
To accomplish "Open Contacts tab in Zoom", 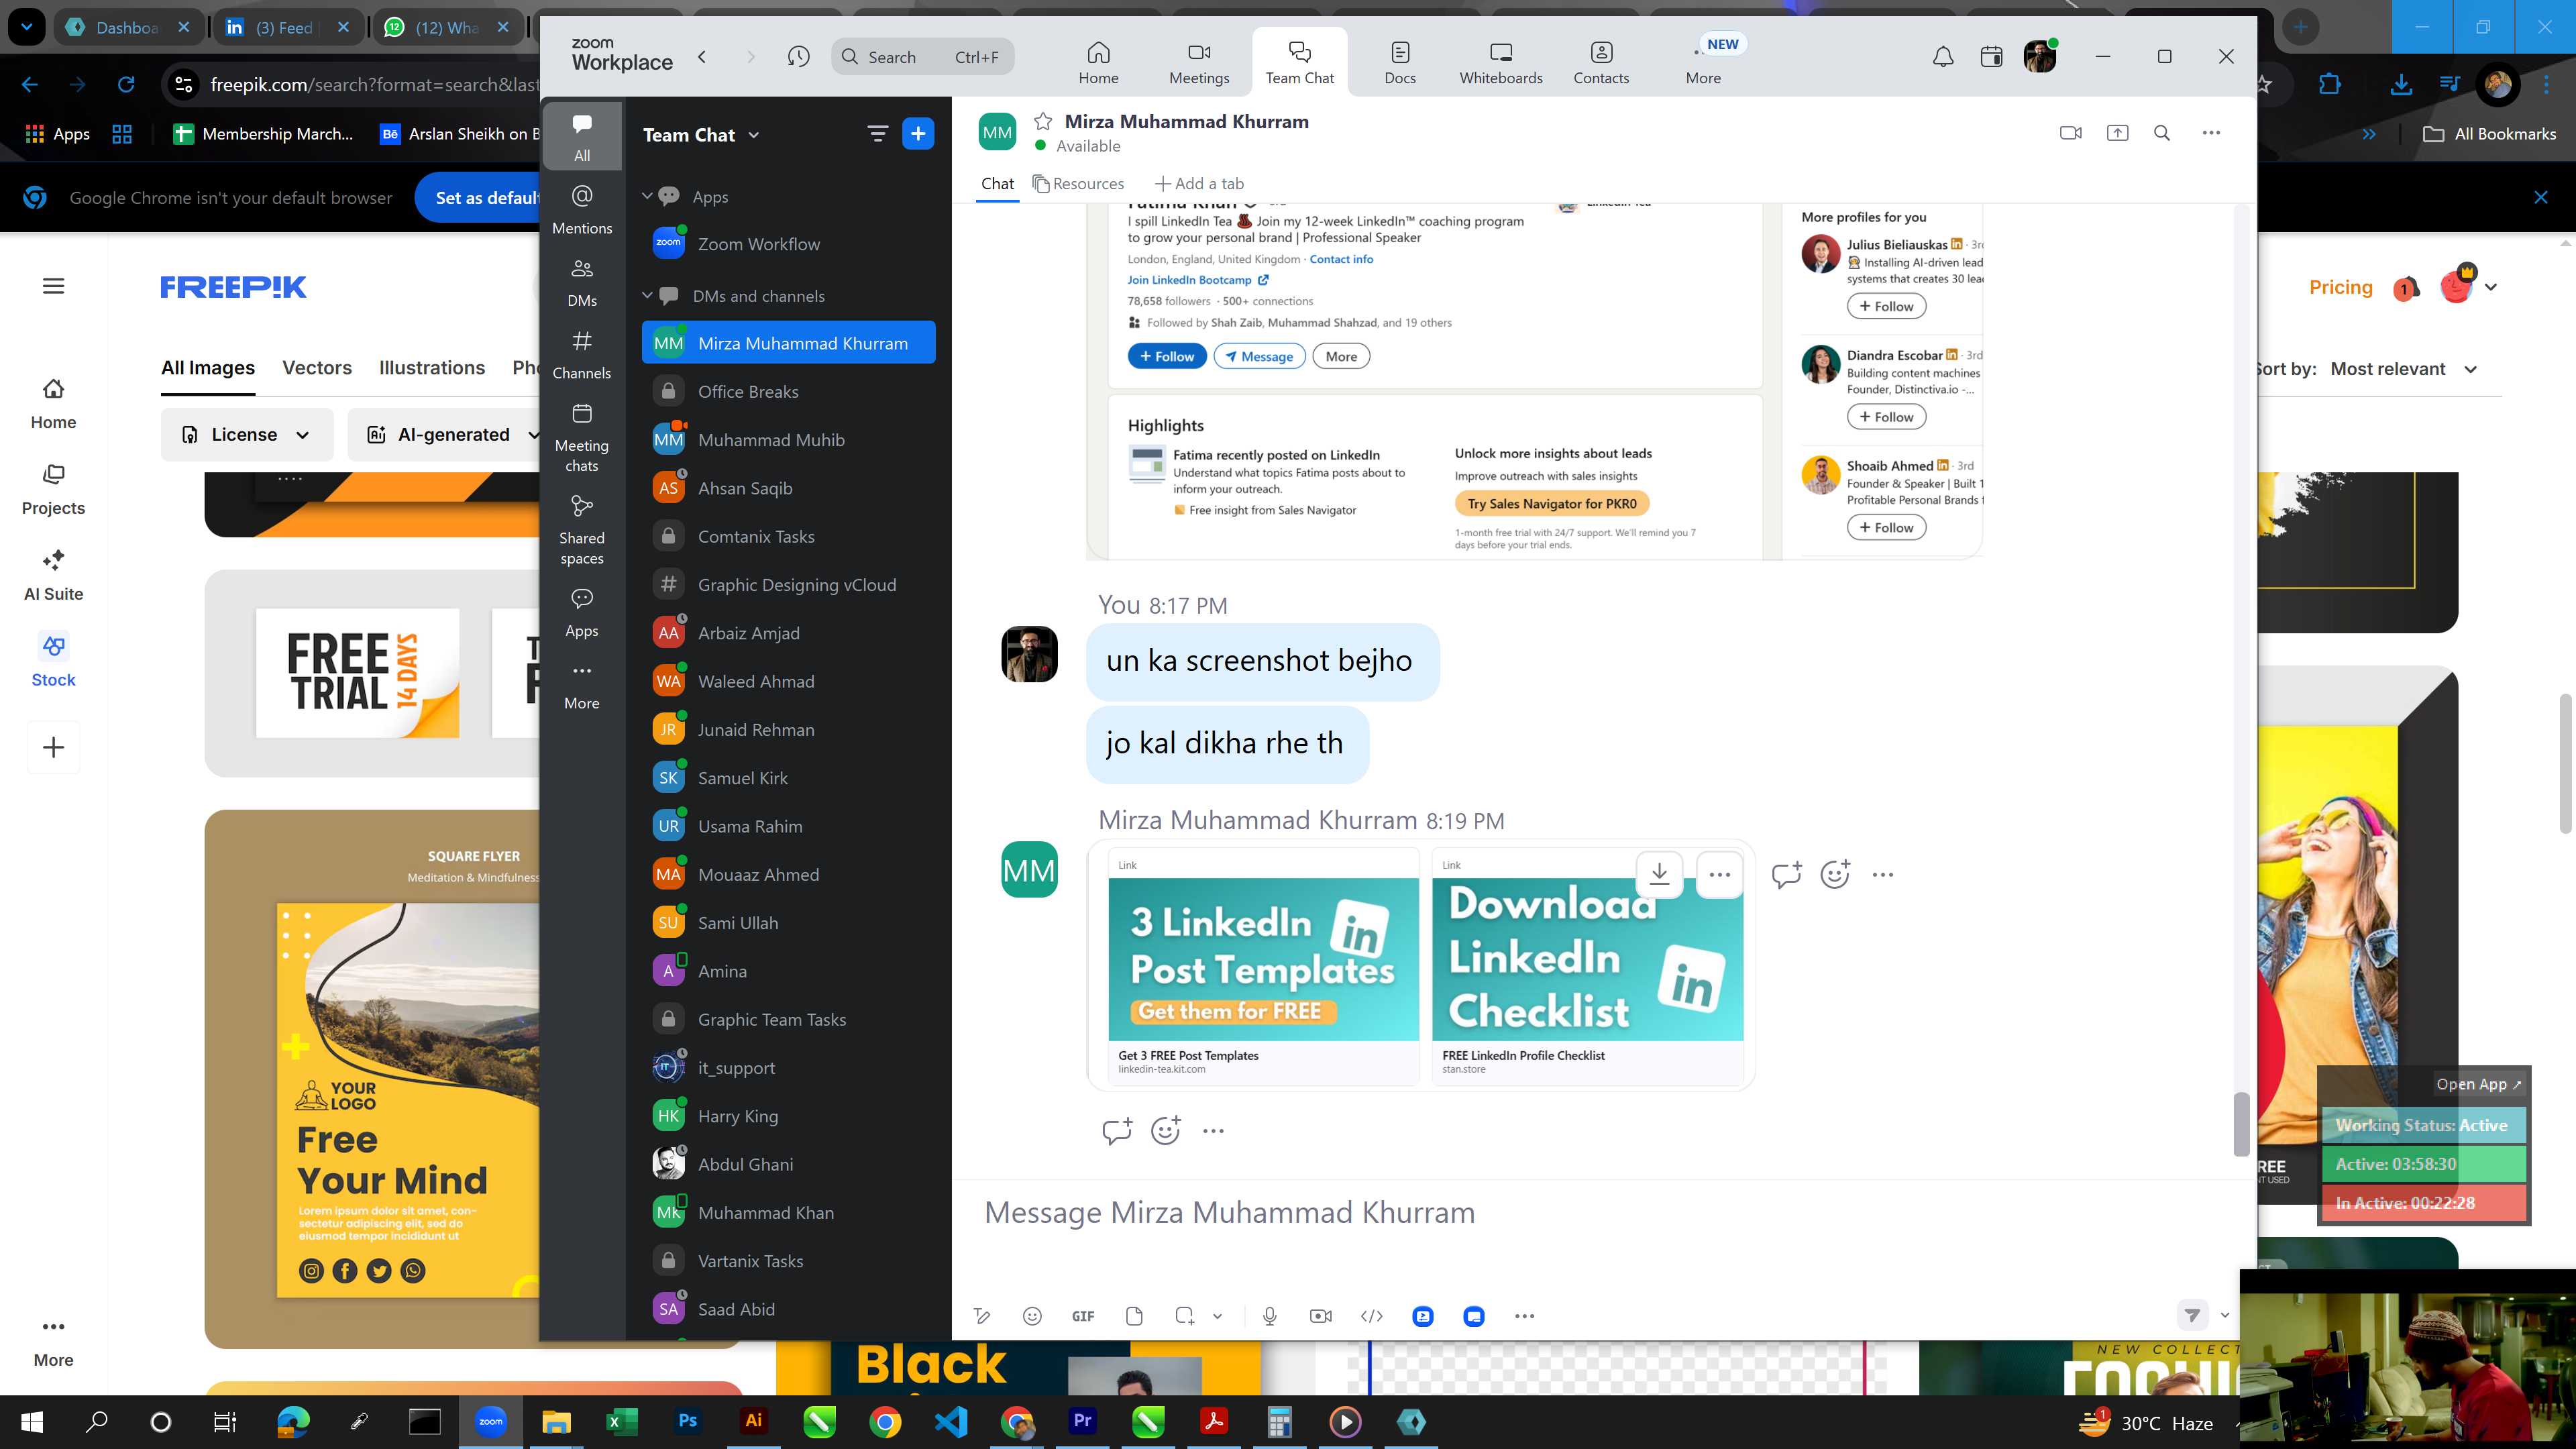I will click(1601, 62).
